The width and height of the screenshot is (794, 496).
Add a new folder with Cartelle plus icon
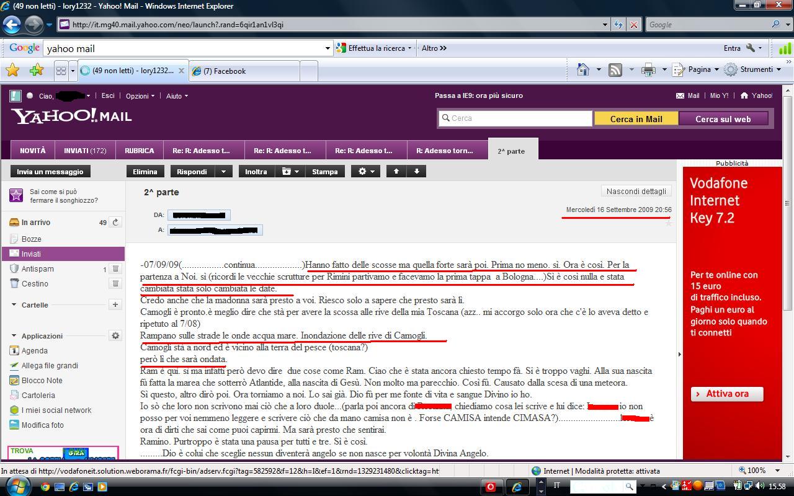[x=115, y=304]
